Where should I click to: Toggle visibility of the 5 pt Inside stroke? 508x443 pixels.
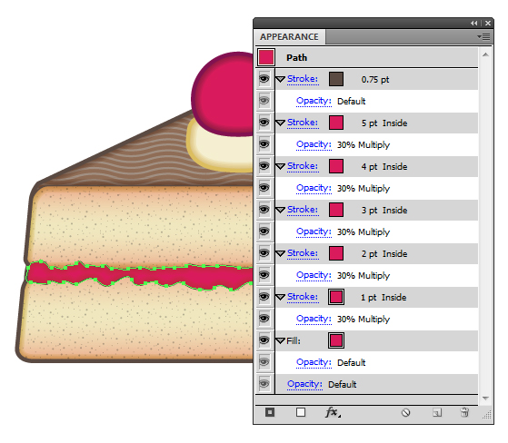pyautogui.click(x=264, y=123)
